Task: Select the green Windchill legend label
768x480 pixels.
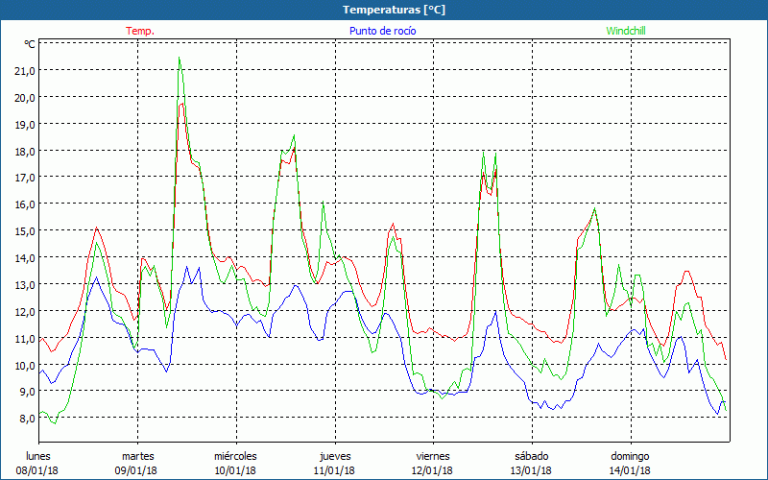Action: coord(626,31)
